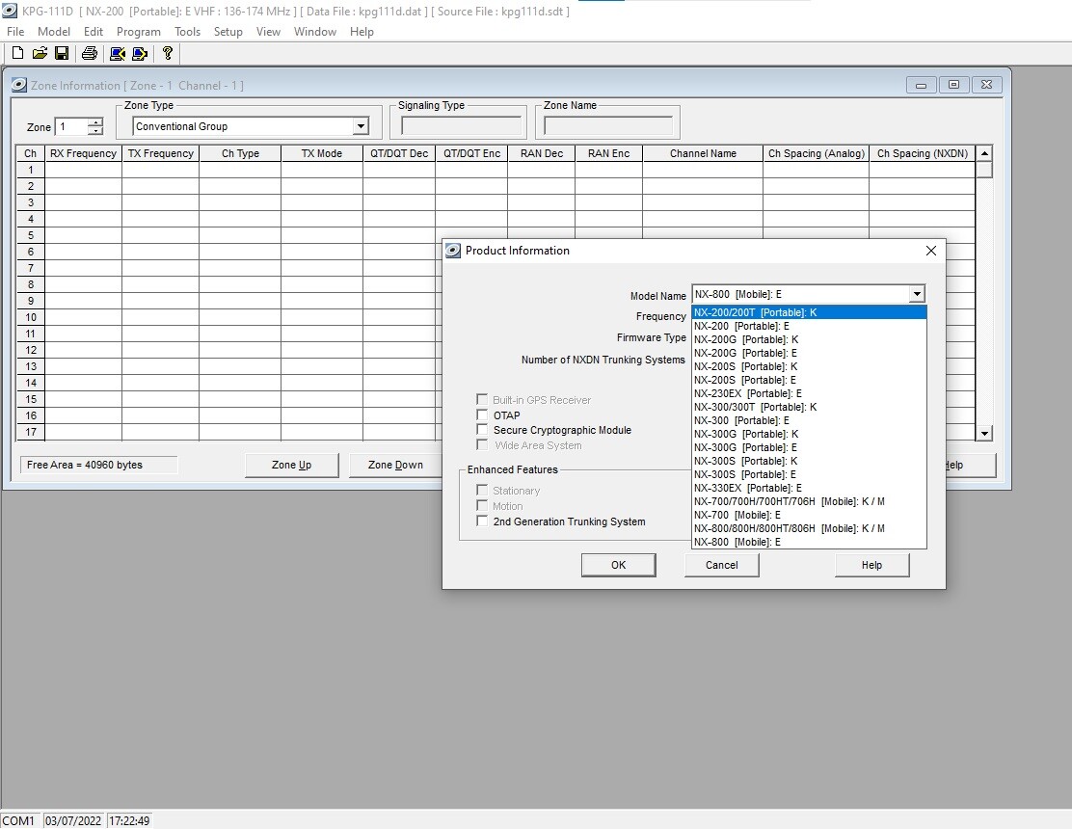1072x829 pixels.
Task: Save data with the floppy disk icon
Action: (62, 54)
